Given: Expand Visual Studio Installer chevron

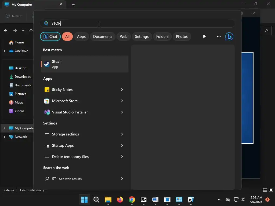Looking at the screenshot, I should 122,112.
